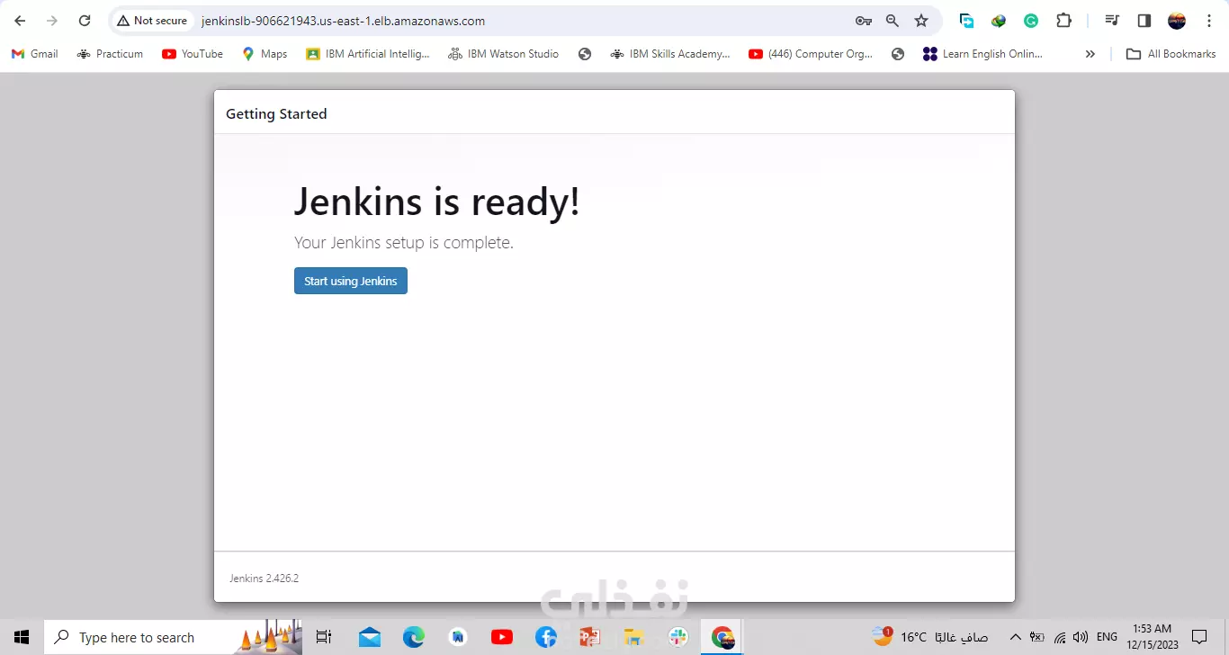Expand the bookmarks overflow chevron
The height and width of the screenshot is (655, 1229).
tap(1090, 54)
